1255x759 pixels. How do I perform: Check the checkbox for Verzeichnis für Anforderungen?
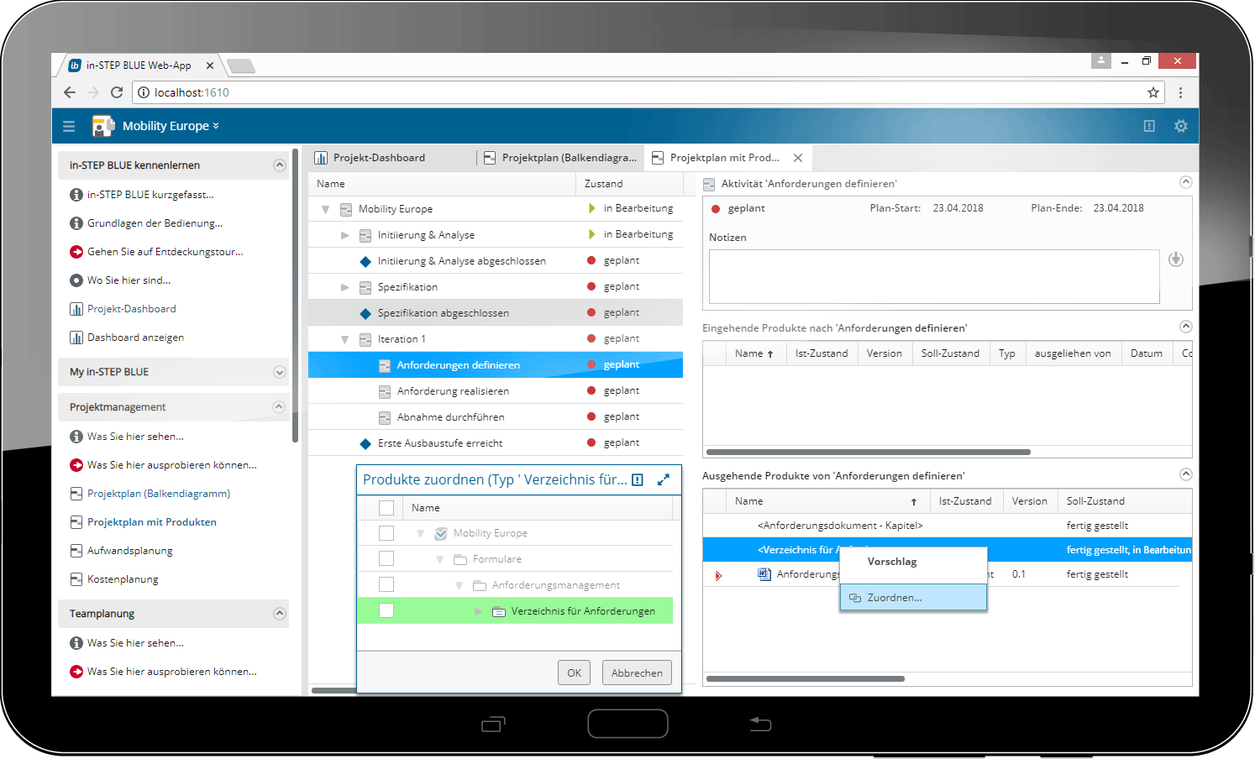point(386,610)
